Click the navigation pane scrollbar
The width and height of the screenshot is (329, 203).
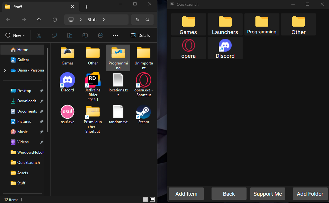pyautogui.click(x=47, y=90)
